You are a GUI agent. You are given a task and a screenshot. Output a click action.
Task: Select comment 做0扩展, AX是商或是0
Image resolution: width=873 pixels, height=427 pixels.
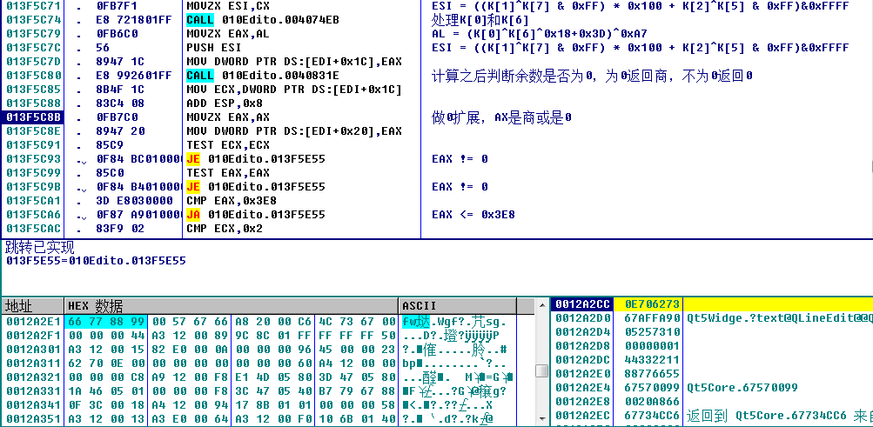[x=501, y=117]
